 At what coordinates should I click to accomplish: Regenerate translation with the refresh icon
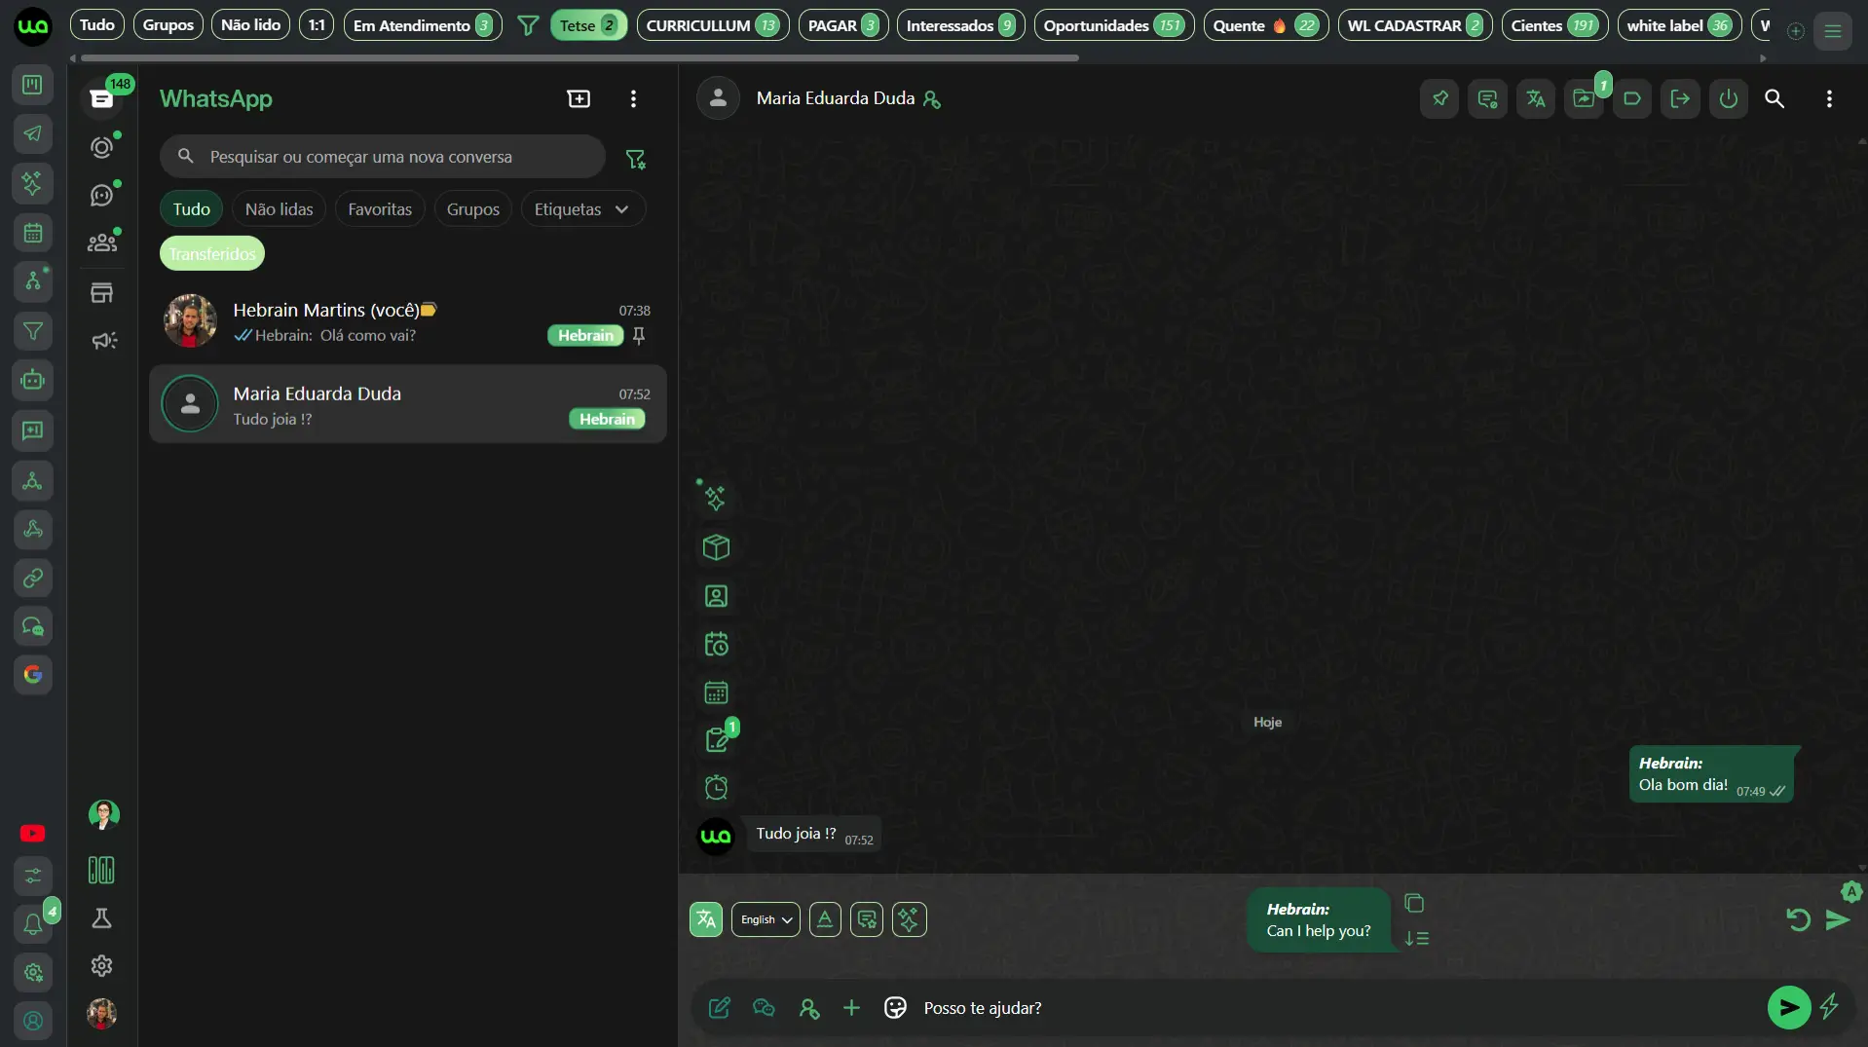click(x=1798, y=919)
